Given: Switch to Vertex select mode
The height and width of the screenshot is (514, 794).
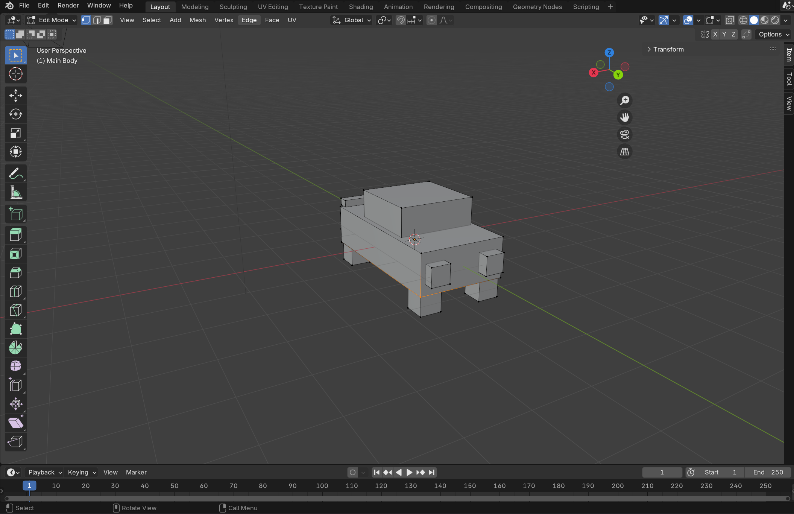Looking at the screenshot, I should (x=86, y=20).
